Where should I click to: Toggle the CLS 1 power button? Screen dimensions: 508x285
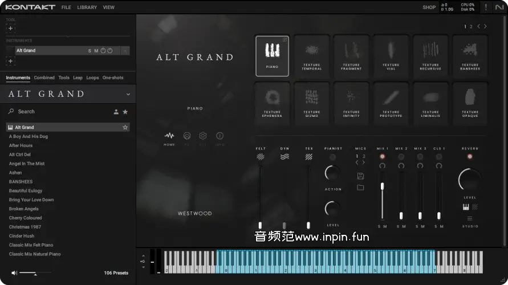pyautogui.click(x=438, y=157)
